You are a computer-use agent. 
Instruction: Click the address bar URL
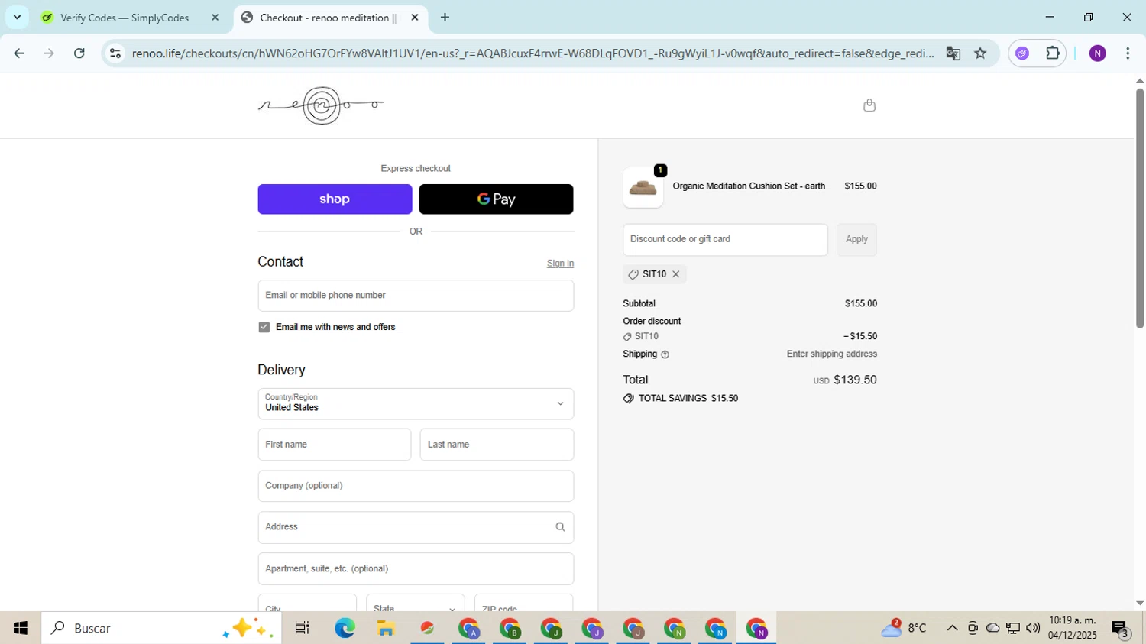click(533, 53)
